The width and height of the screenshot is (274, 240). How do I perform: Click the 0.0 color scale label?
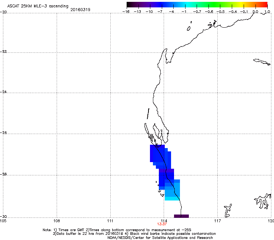click(x=255, y=12)
